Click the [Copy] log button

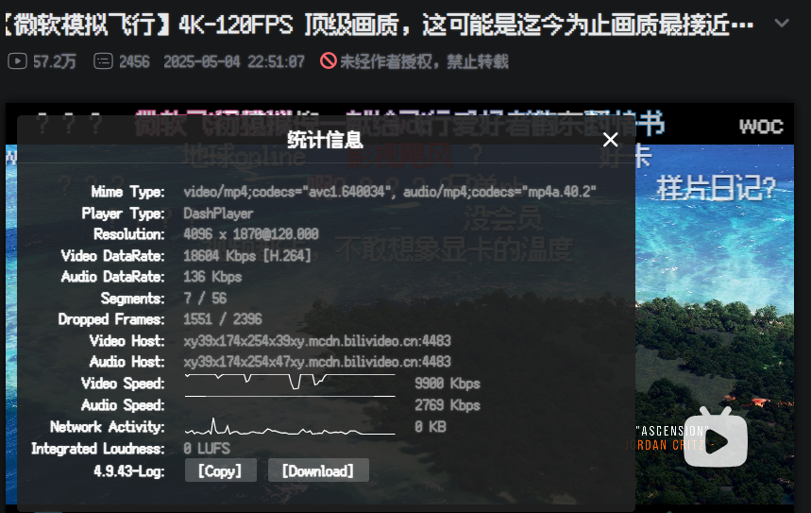click(x=220, y=470)
